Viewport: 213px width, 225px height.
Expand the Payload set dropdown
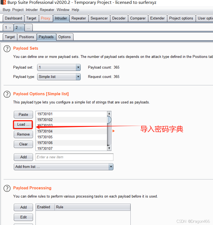pos(78,67)
